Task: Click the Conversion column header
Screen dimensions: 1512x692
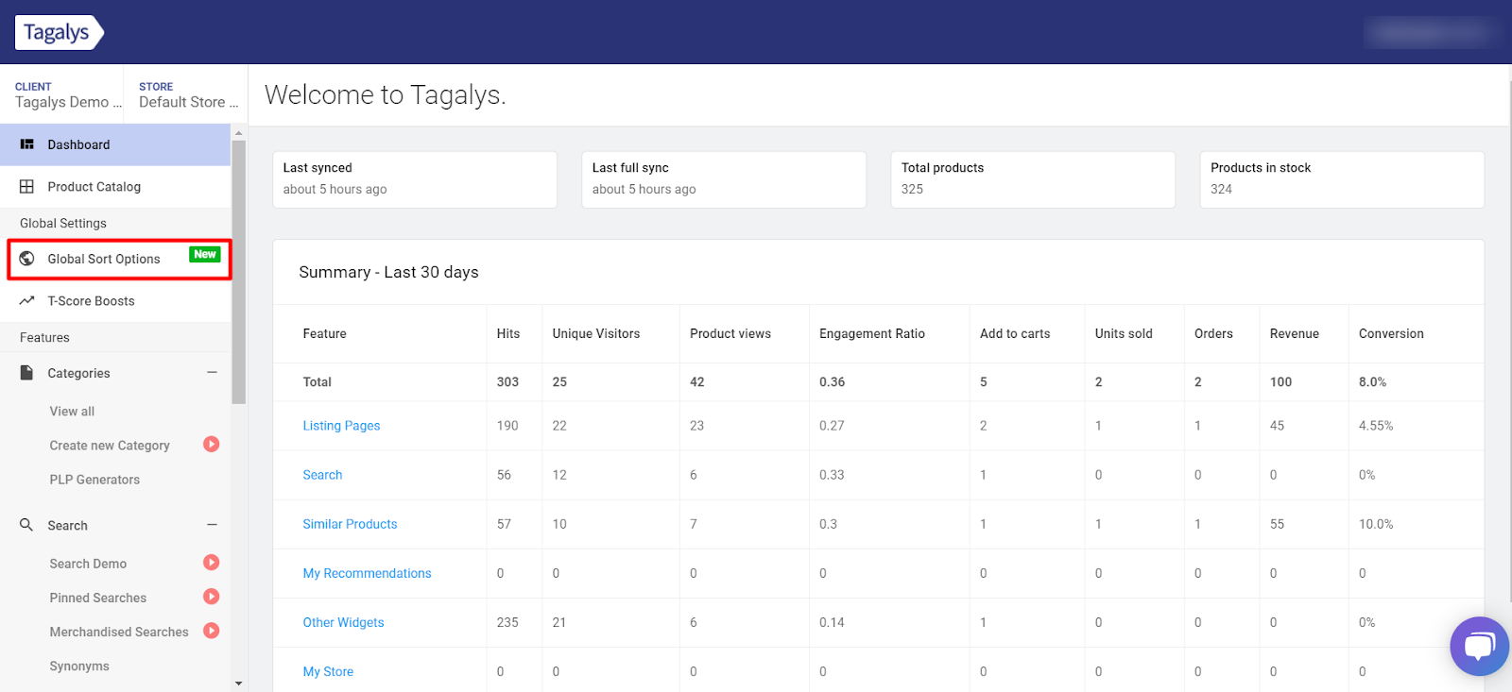Action: 1391,333
